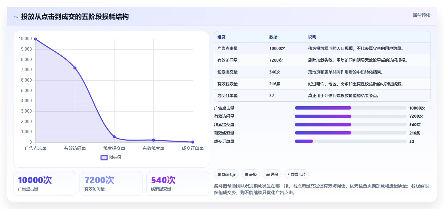Open the 7200次 有效访问量 stat card

[x=111, y=183]
